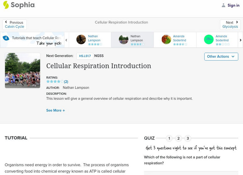
Task: Click the HS.LS1.7 standard tag
Action: (85, 56)
